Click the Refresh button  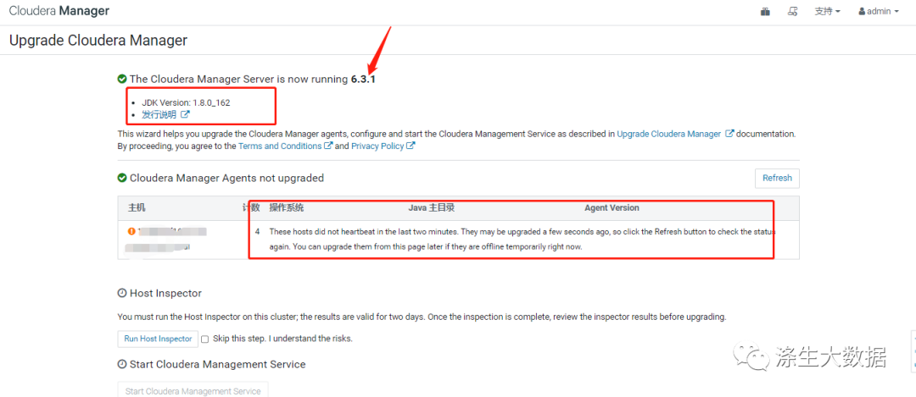(777, 179)
